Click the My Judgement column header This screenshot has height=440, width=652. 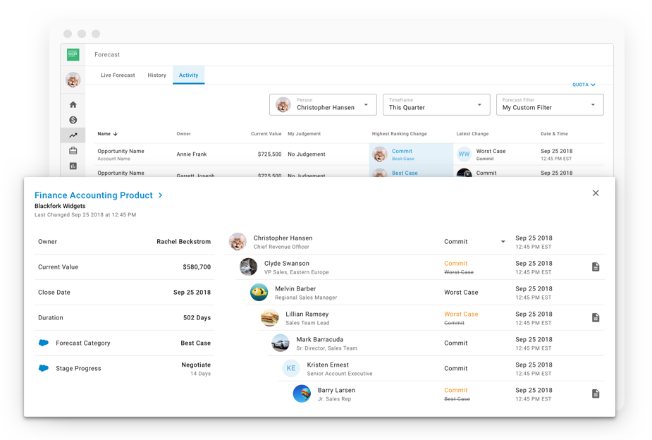coord(304,134)
